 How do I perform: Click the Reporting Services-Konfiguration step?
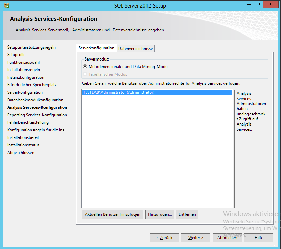coord(37,115)
